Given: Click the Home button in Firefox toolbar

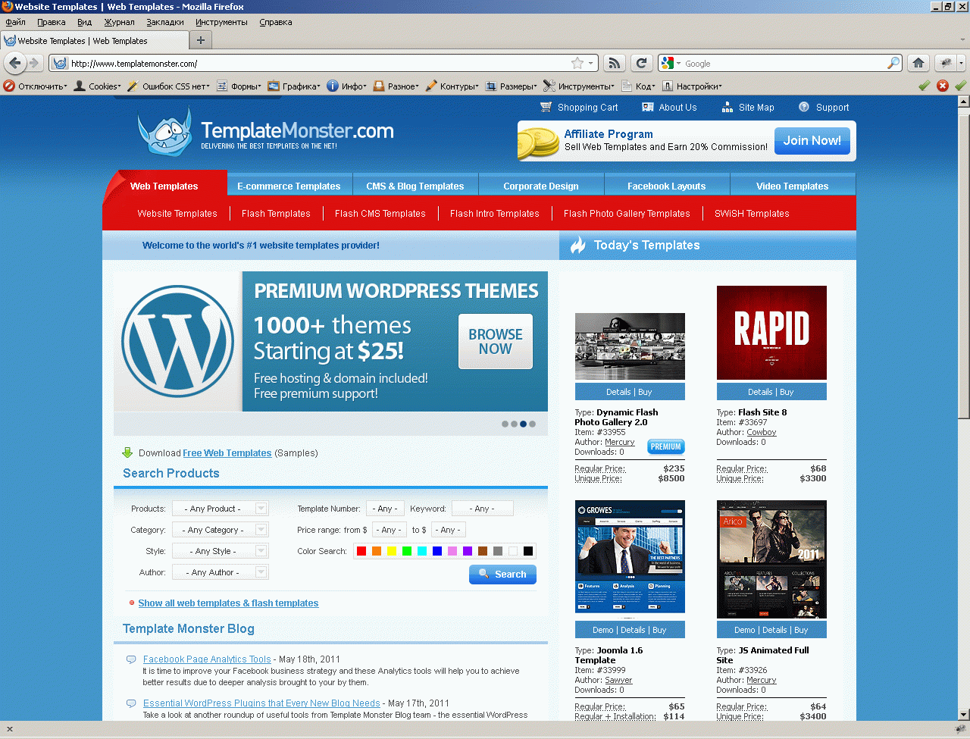Looking at the screenshot, I should pos(918,64).
